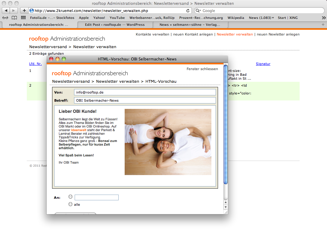The image size is (327, 231).
Task: Sort by Lfd. Nr. column link
Action: [x=36, y=64]
